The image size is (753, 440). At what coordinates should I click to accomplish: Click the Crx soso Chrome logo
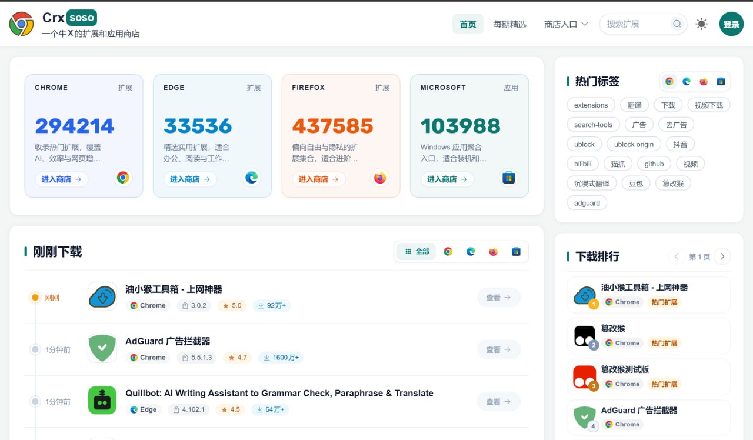pyautogui.click(x=21, y=24)
